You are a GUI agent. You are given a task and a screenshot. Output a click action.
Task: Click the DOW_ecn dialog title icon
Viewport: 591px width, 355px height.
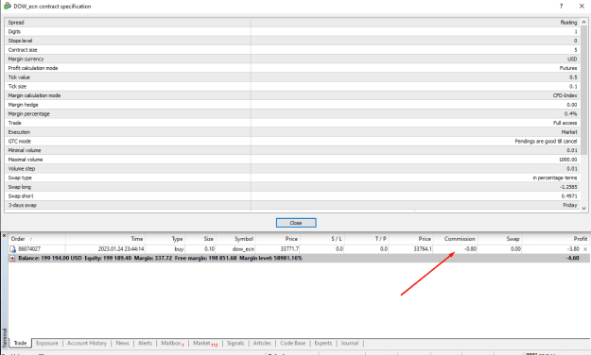click(8, 6)
